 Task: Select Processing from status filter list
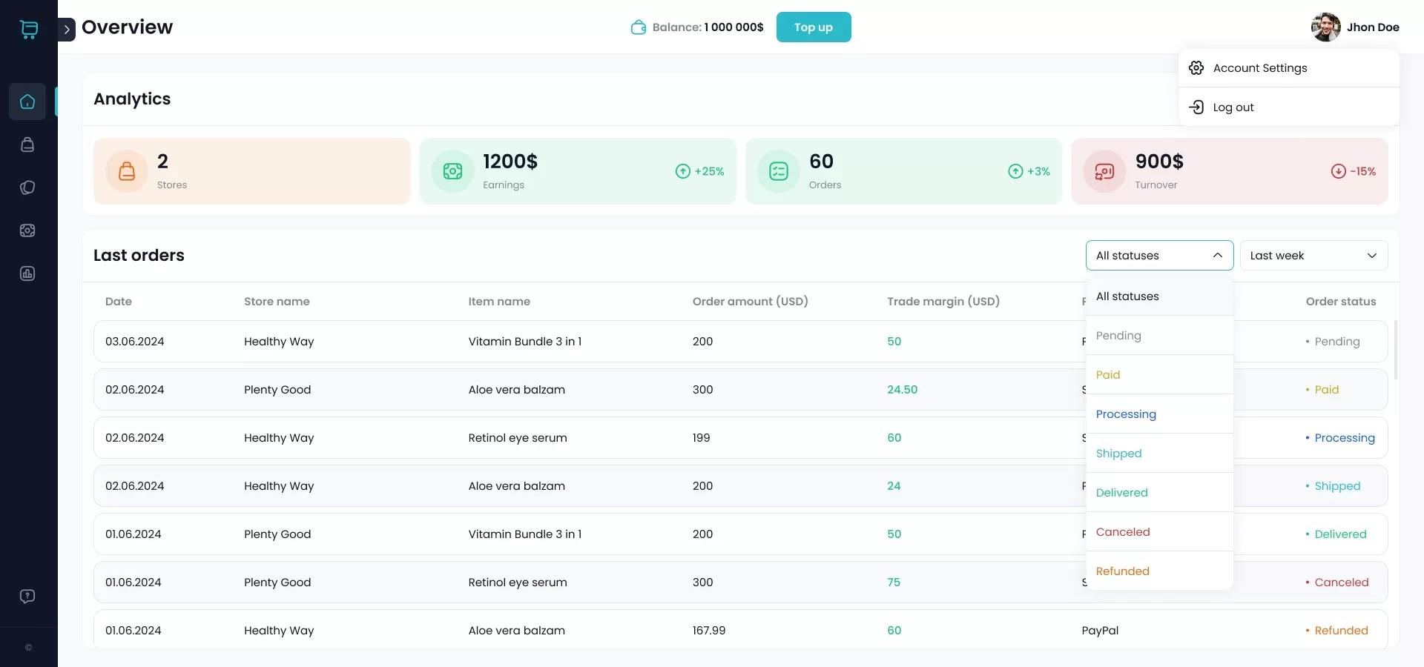[x=1126, y=414]
